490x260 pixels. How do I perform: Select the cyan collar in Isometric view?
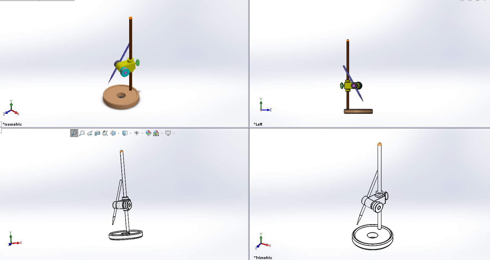125,72
